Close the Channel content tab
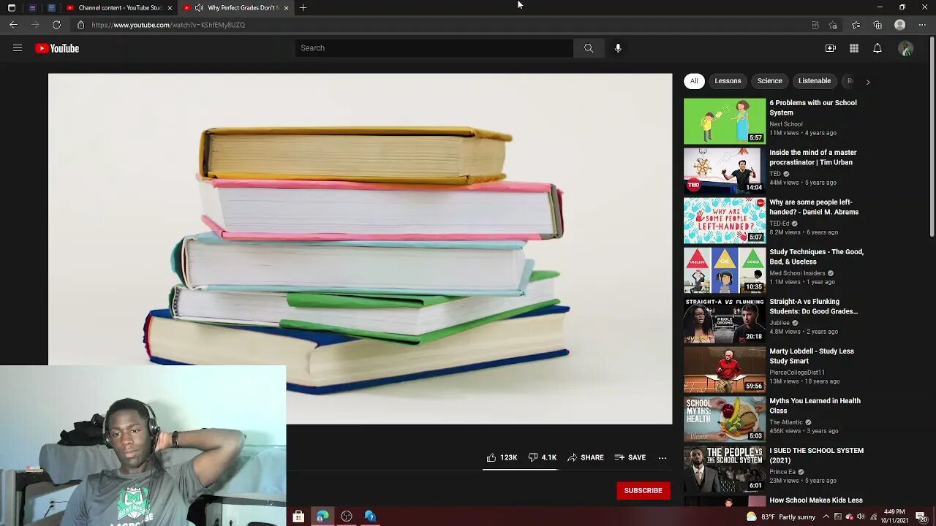 [x=170, y=7]
